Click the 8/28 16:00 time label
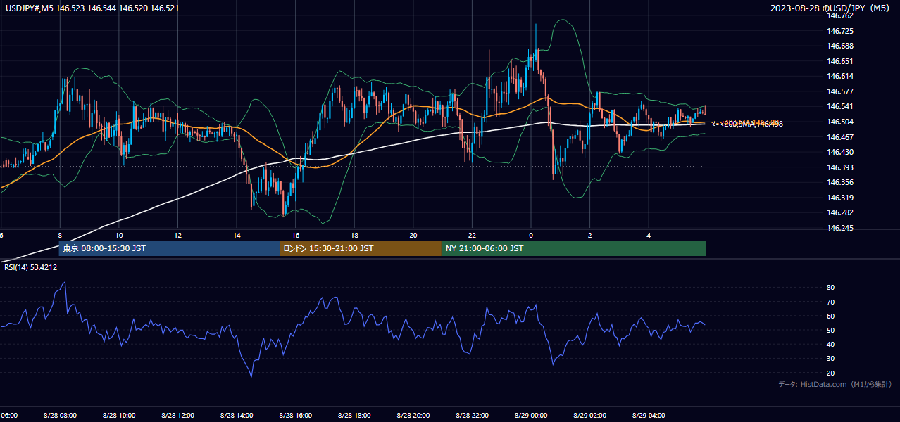 coord(296,415)
